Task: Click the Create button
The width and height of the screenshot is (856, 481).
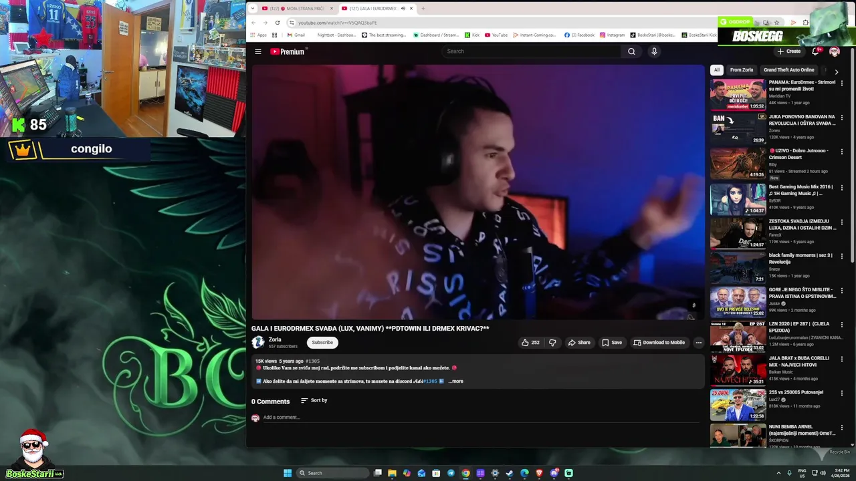Action: coord(789,51)
